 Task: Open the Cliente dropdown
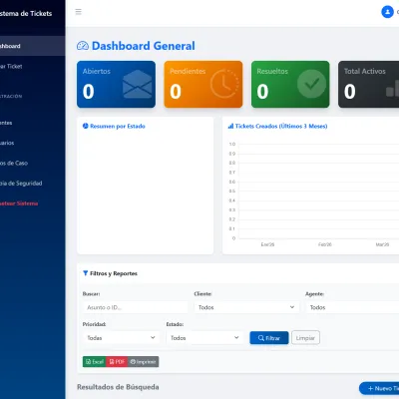point(246,307)
